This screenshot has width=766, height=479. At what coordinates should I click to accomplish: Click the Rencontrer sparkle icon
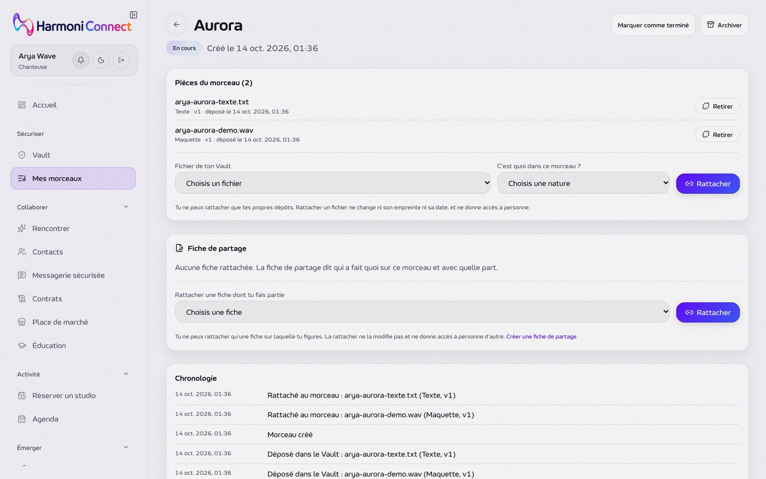[x=22, y=228]
